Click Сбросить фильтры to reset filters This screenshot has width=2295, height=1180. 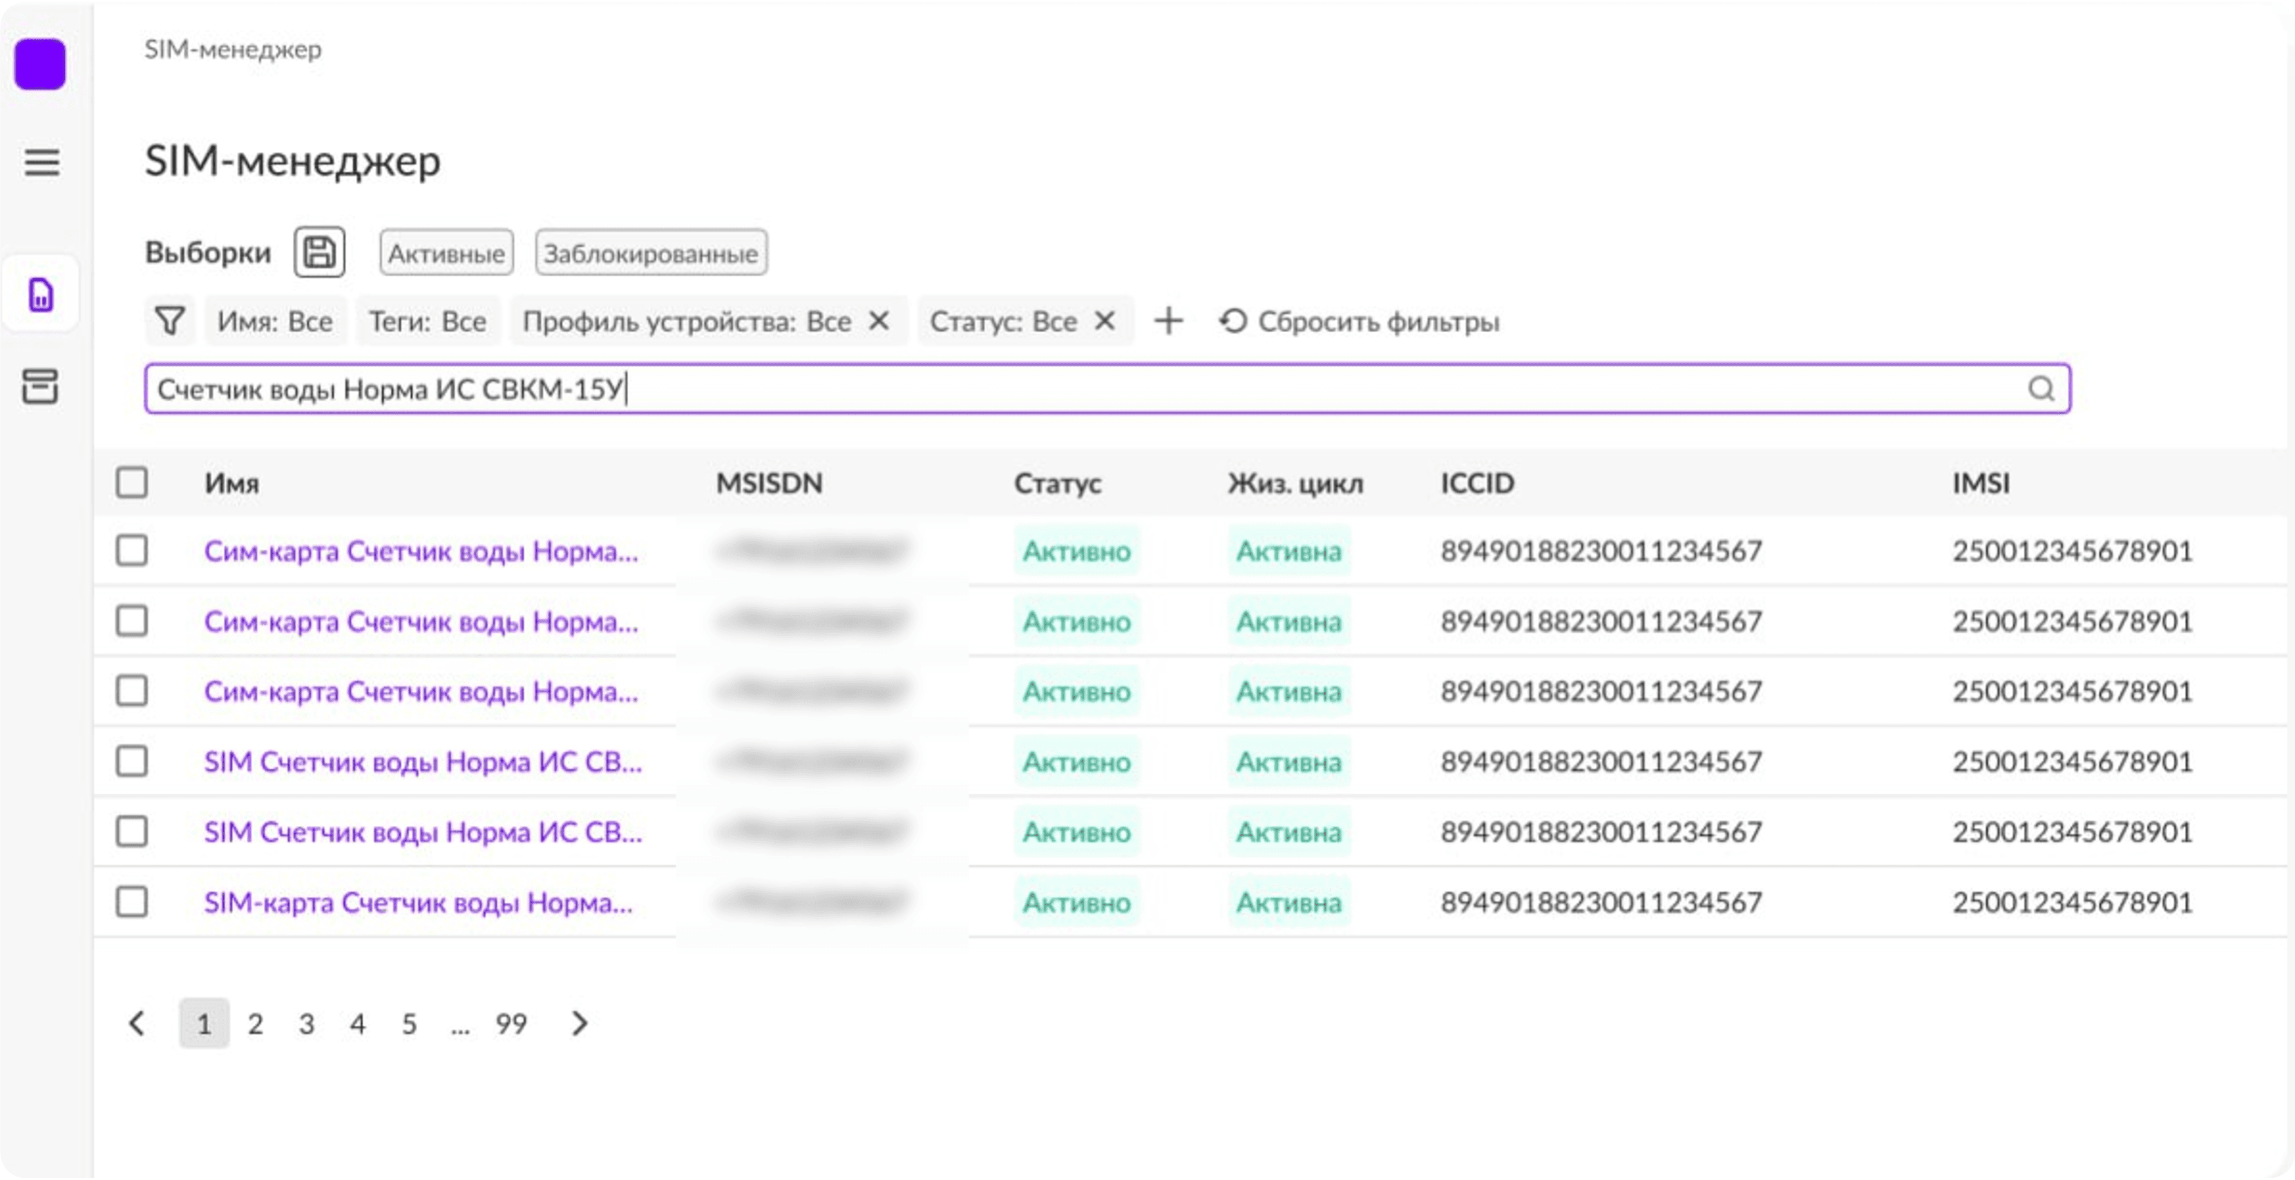[1360, 320]
